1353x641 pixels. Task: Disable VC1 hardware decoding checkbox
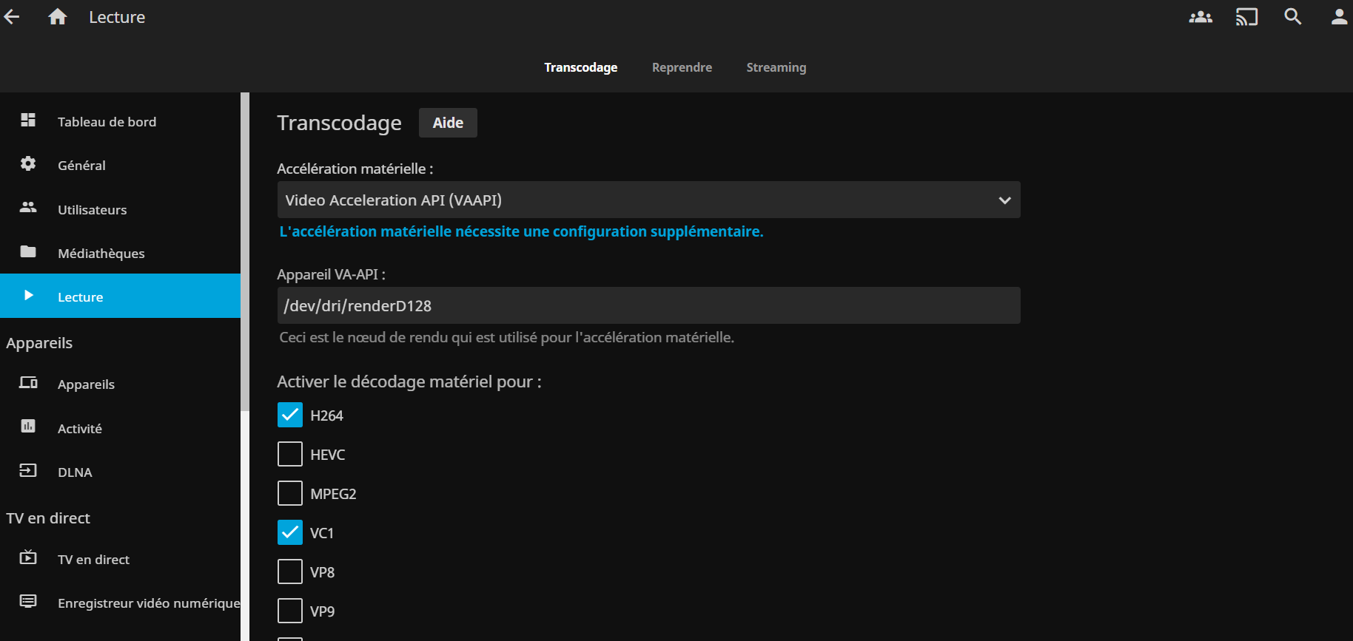point(290,533)
